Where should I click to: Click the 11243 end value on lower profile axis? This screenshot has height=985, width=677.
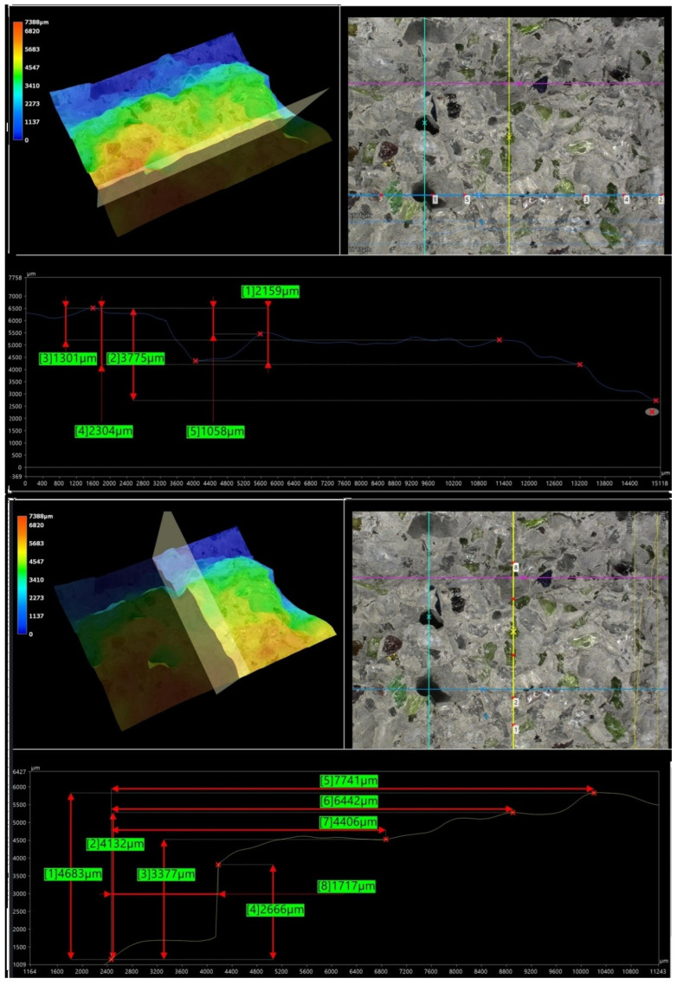(657, 971)
